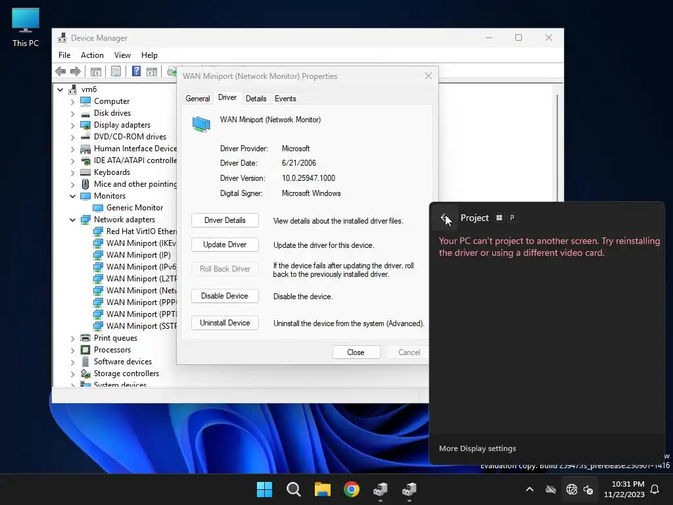This screenshot has height=505, width=673.
Task: Open the File menu
Action: (x=64, y=55)
